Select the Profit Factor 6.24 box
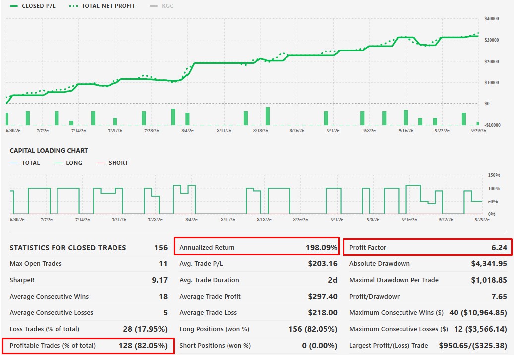Screen dimensions: 514x355 pos(428,247)
